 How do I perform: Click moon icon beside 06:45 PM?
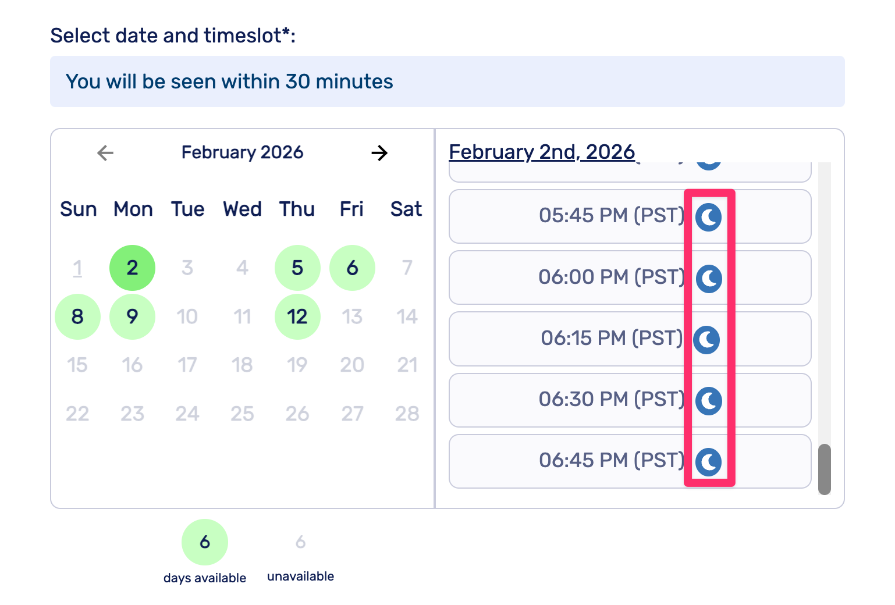(x=708, y=462)
